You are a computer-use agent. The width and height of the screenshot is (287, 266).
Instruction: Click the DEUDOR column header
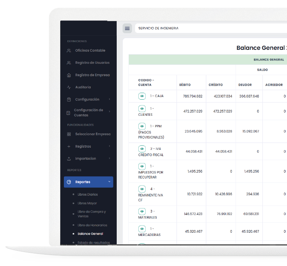(245, 85)
